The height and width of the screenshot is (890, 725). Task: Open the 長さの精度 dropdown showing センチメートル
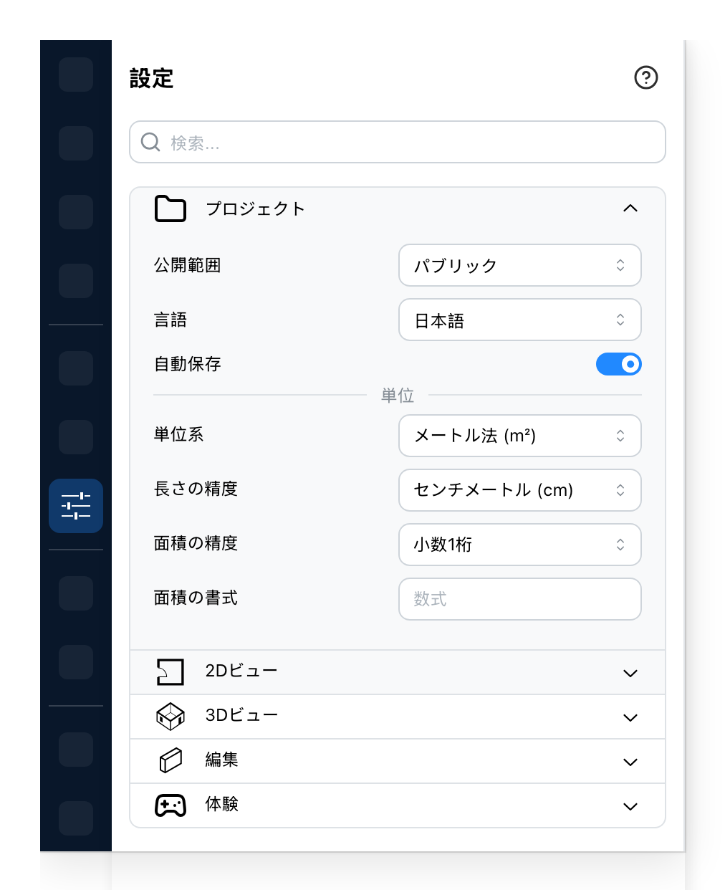pyautogui.click(x=520, y=490)
